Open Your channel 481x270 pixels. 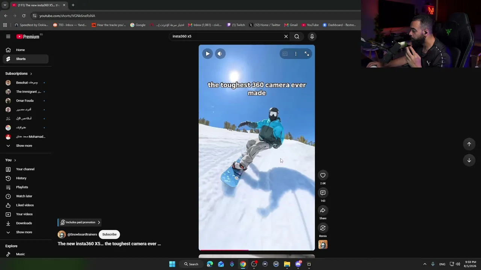coord(26,169)
